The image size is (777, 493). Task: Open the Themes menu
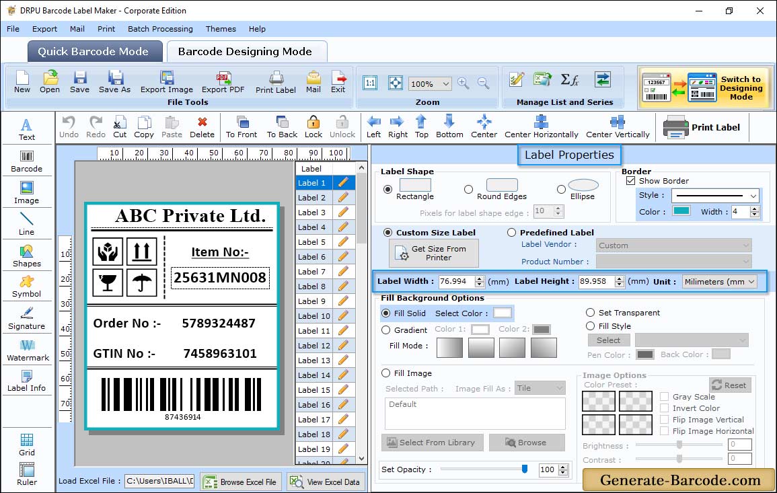point(221,29)
